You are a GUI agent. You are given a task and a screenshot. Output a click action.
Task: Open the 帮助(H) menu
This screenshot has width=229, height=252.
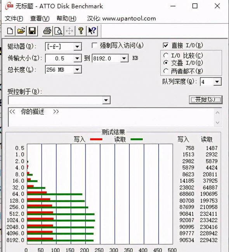(x=66, y=19)
